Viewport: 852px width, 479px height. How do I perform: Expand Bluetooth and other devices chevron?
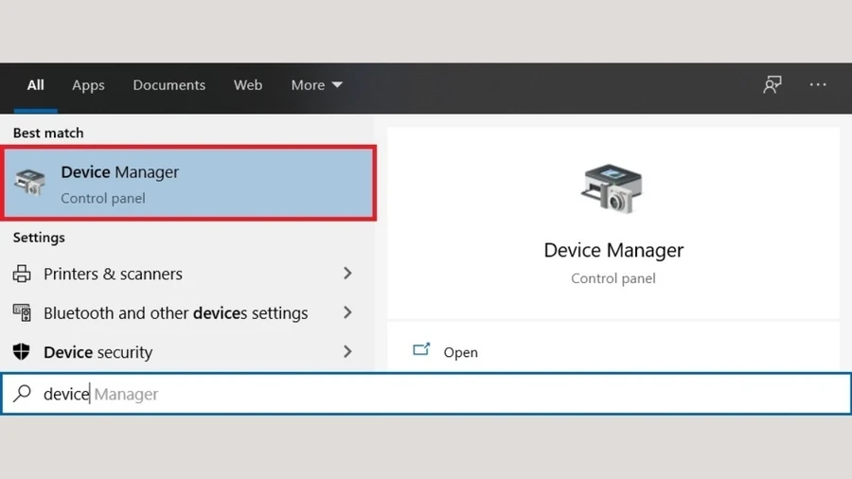click(x=347, y=312)
